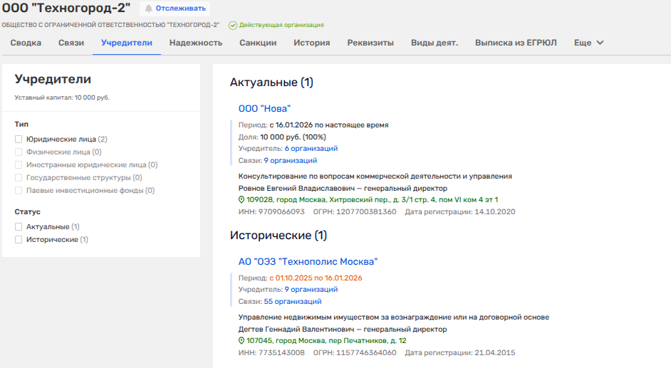Click the 6 организаций founder link

coord(311,149)
